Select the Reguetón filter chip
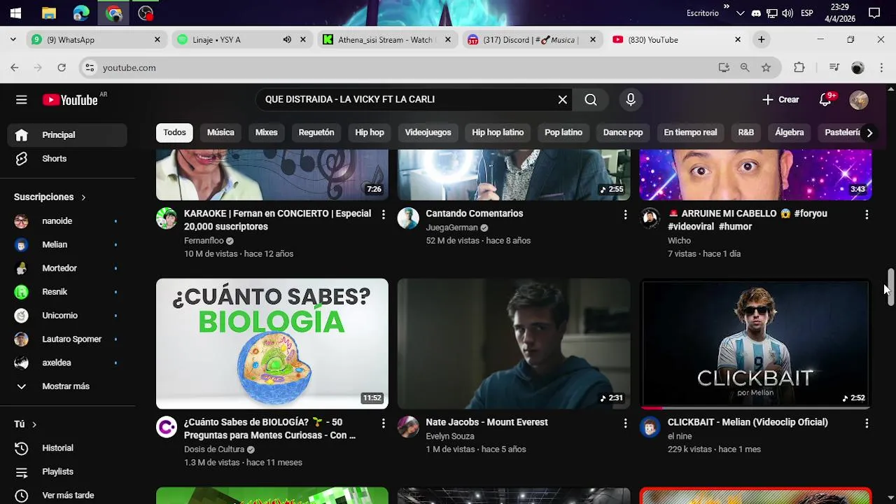The height and width of the screenshot is (504, 896). click(x=316, y=132)
